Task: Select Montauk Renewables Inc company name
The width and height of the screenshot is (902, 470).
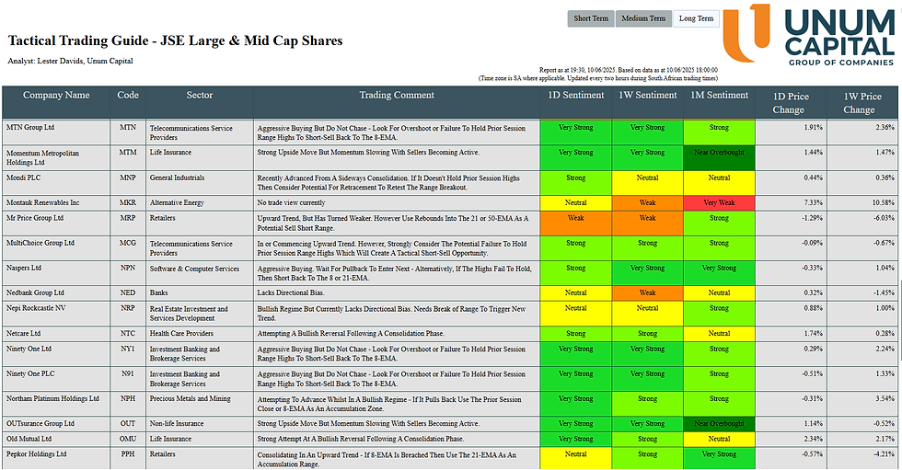Action: pyautogui.click(x=42, y=203)
